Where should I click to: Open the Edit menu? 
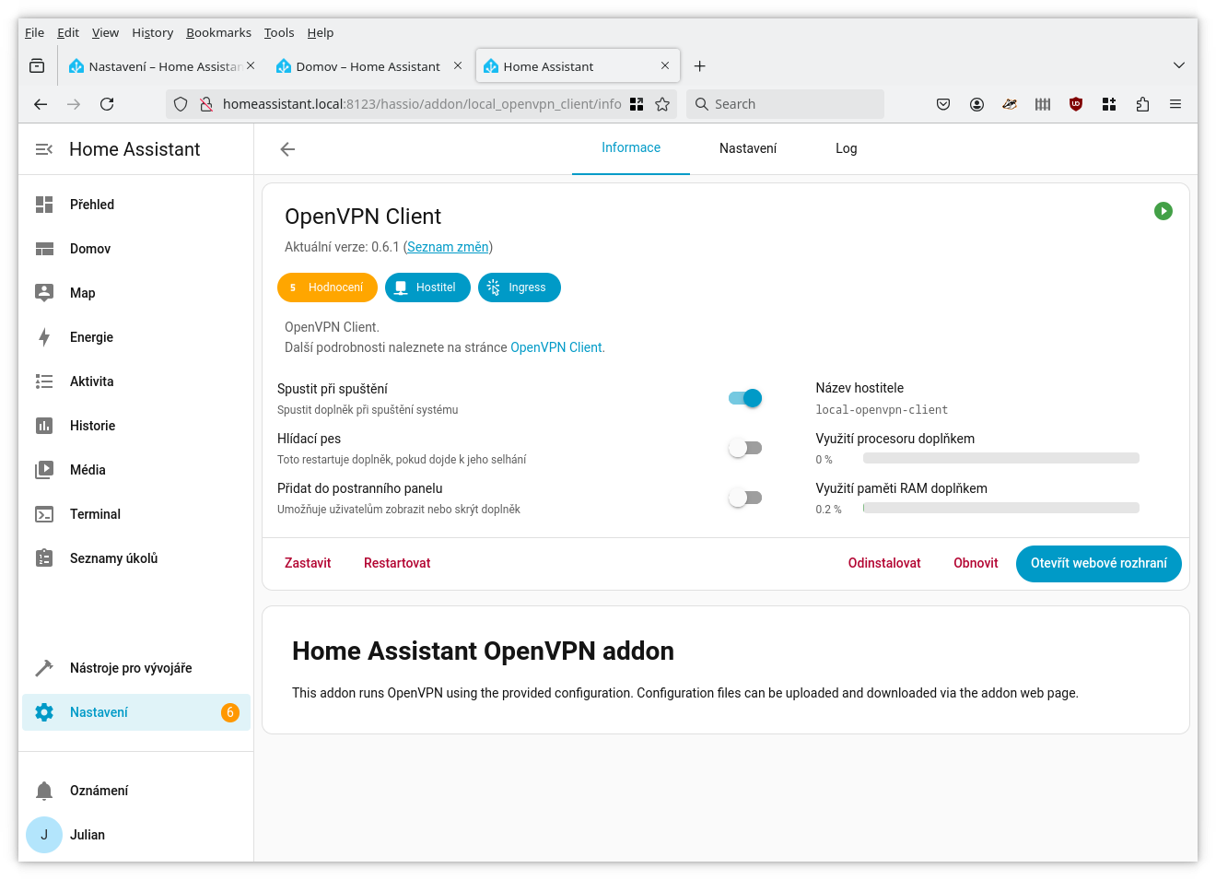(68, 32)
